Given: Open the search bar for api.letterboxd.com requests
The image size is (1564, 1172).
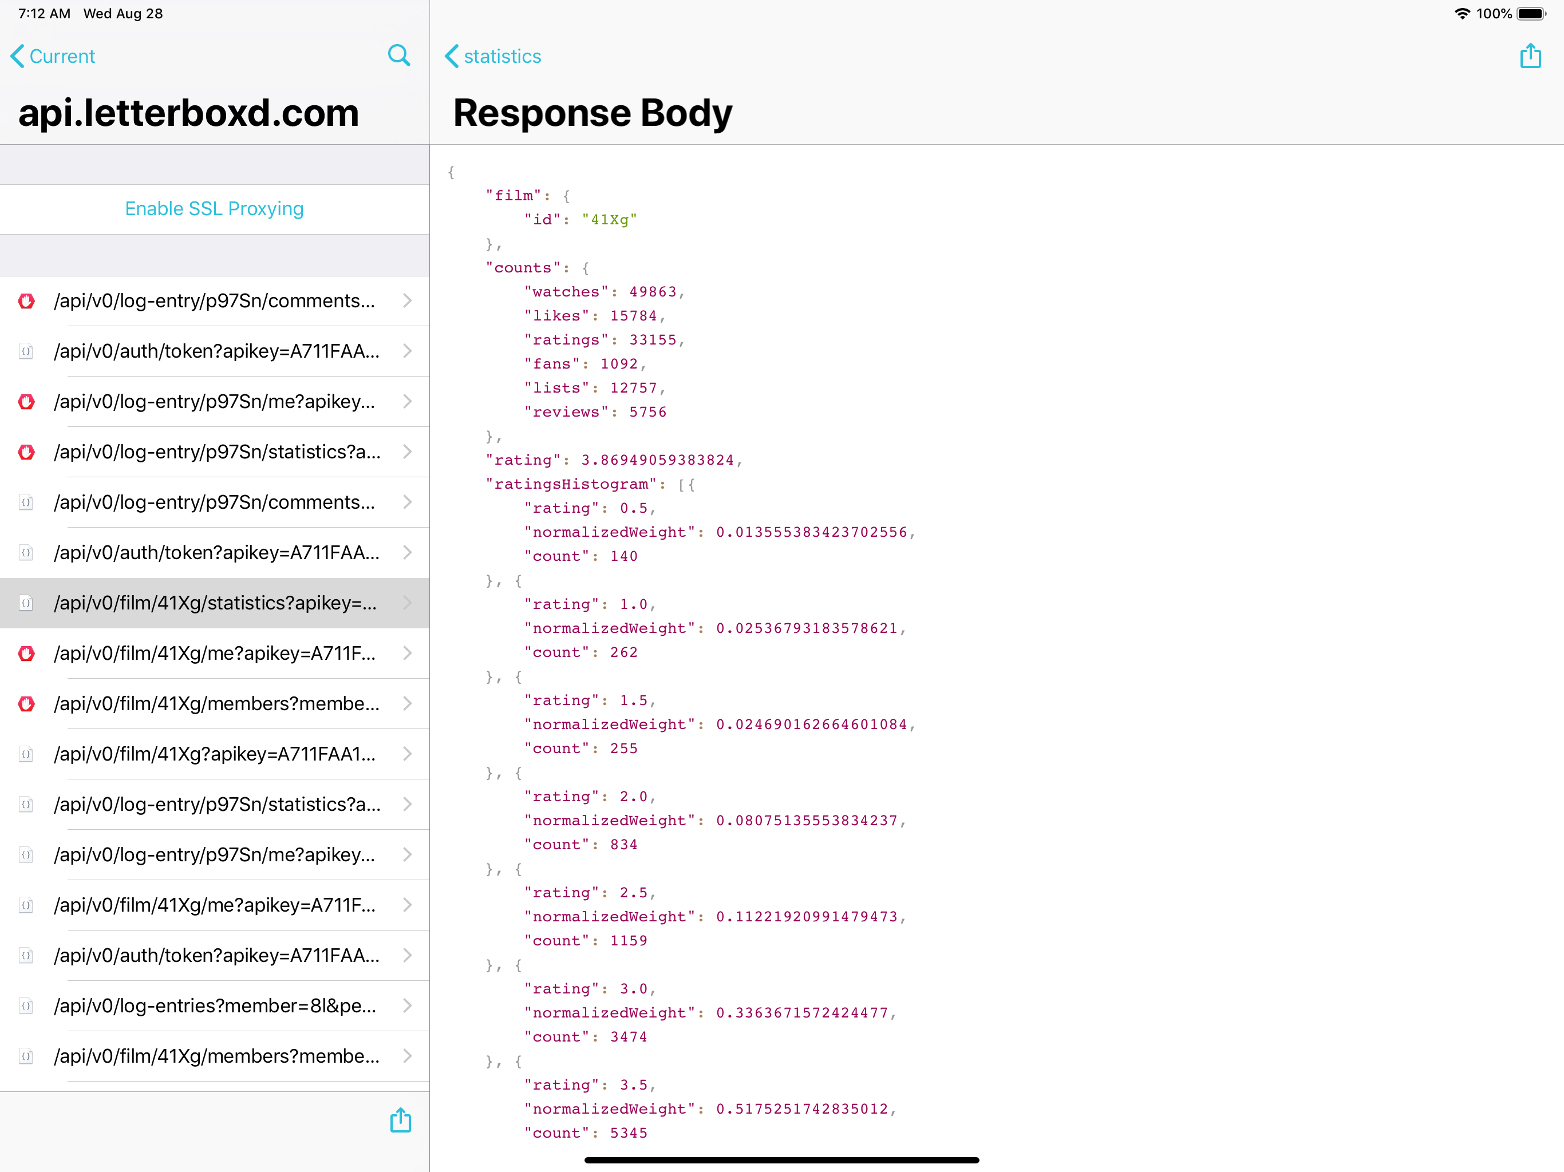Looking at the screenshot, I should (x=400, y=55).
